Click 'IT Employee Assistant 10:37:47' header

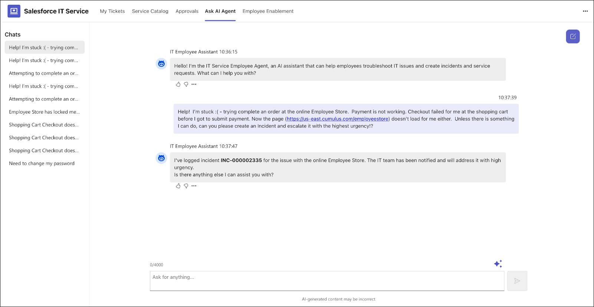point(204,146)
